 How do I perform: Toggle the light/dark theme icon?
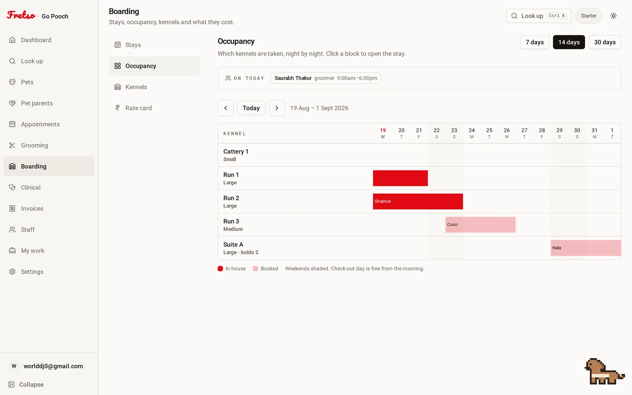click(614, 16)
